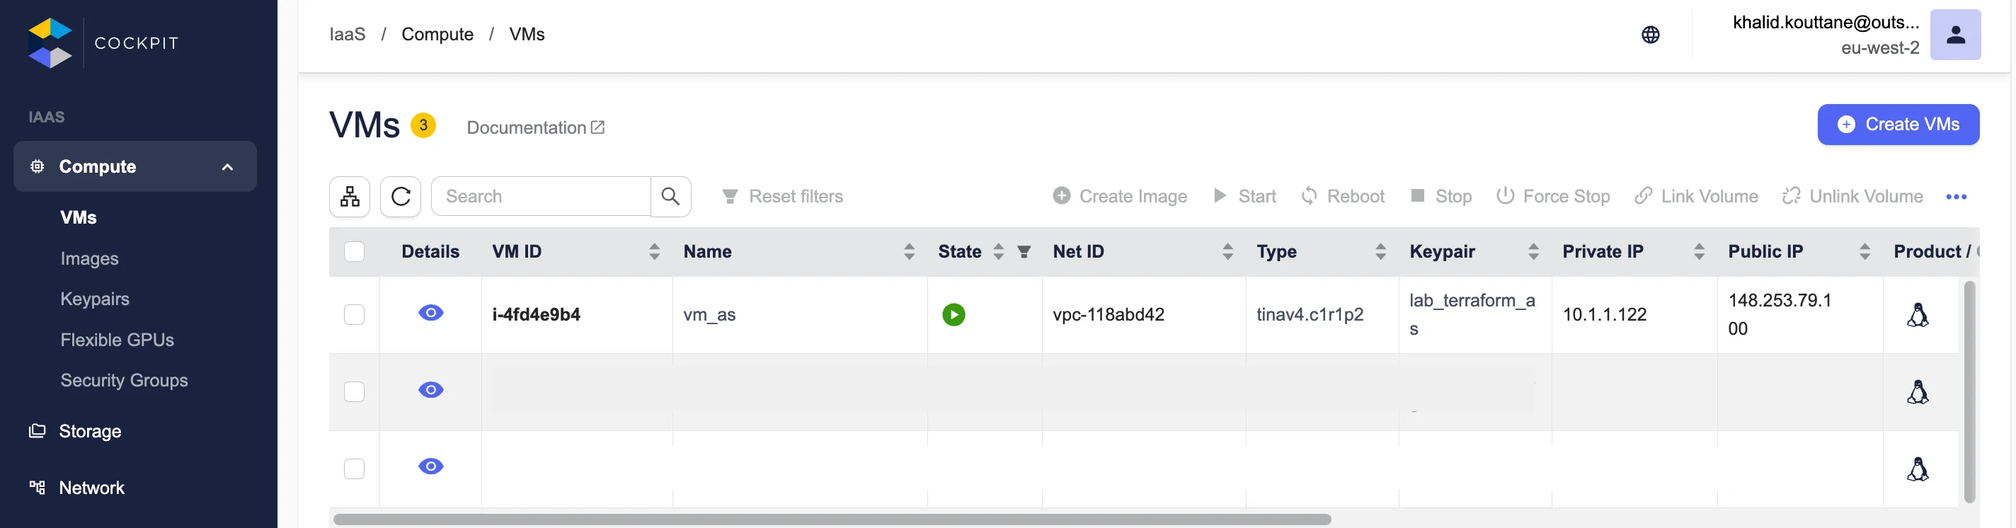Image resolution: width=2016 pixels, height=528 pixels.
Task: Open the more actions ellipsis menu
Action: [x=1956, y=197]
